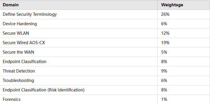This screenshot has height=104, width=210.
Task: Click the Threat Detection domain cell
Action: pos(79,71)
